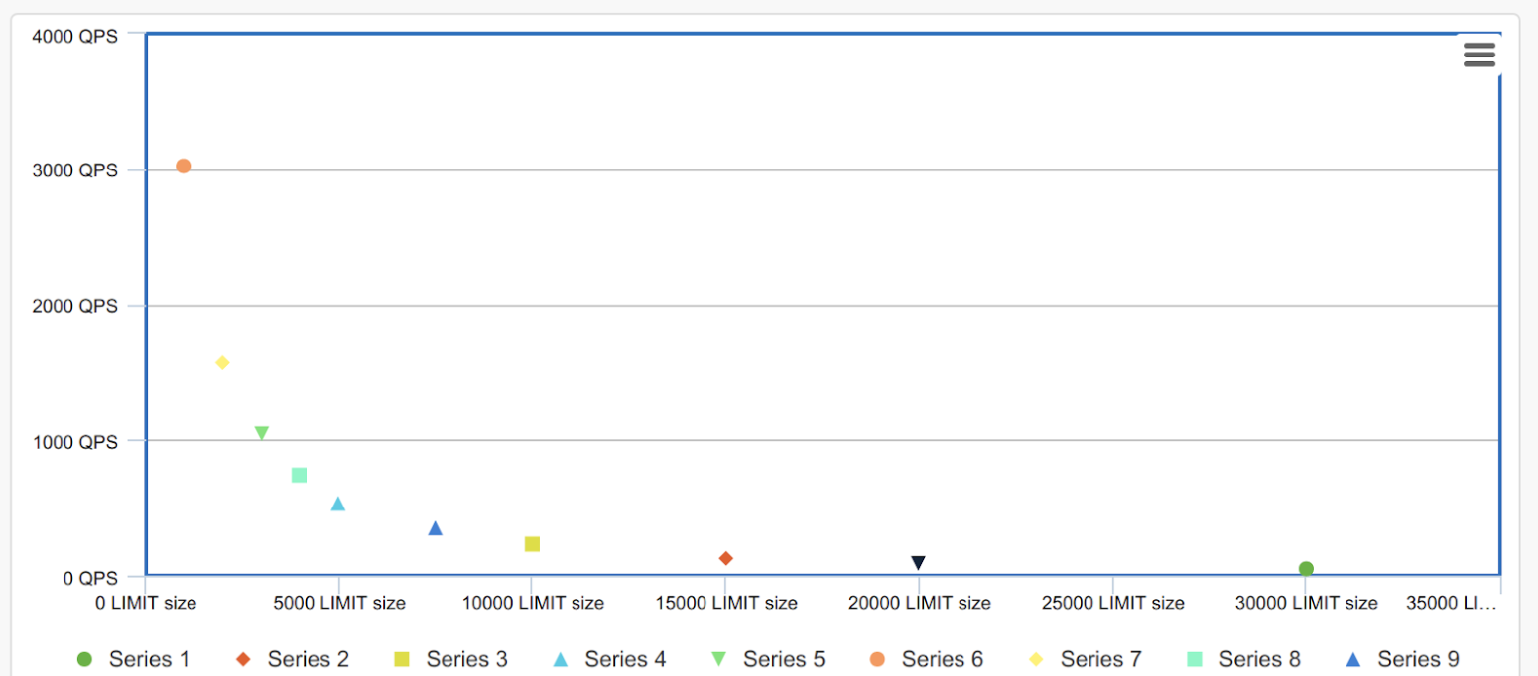
Task: Toggle Series 1 visibility in legend
Action: [x=149, y=659]
